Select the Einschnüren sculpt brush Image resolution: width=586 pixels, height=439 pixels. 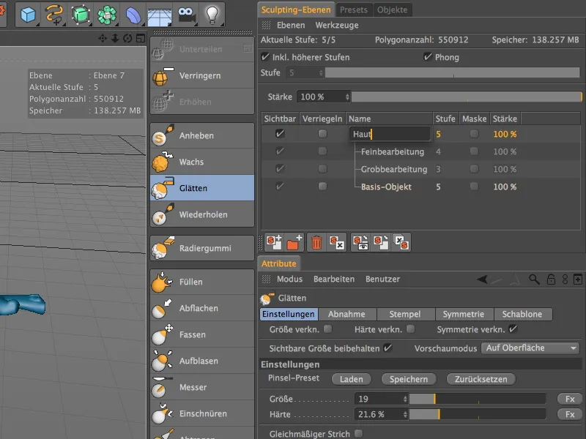pyautogui.click(x=202, y=413)
